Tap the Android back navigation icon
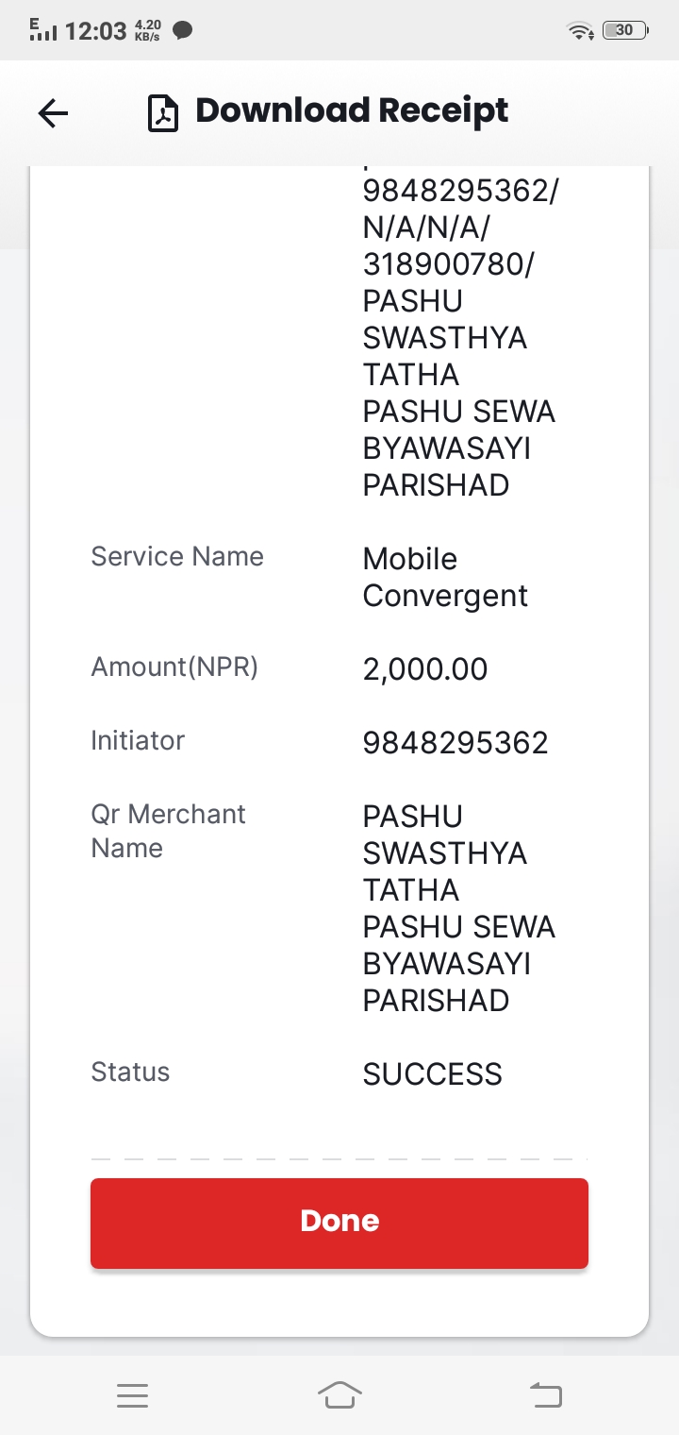679x1435 pixels. [545, 1395]
